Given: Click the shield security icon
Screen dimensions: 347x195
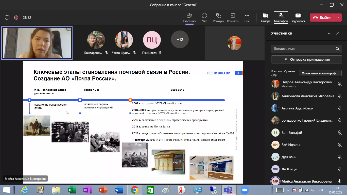Looking at the screenshot, I should coord(7,18).
